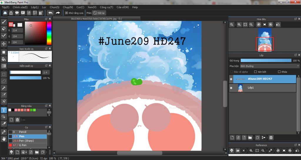Open the Lớp(L) menu
This screenshot has height=160, width=301.
[x=35, y=7]
